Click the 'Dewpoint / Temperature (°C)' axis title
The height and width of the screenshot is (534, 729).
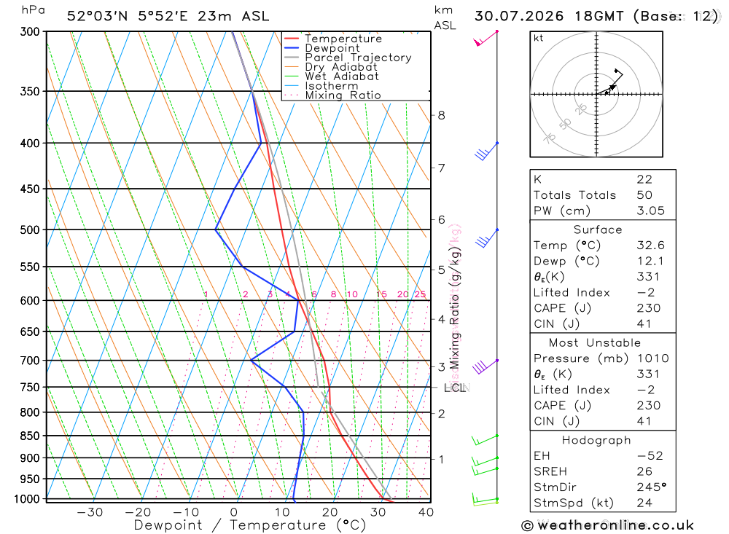(x=250, y=525)
